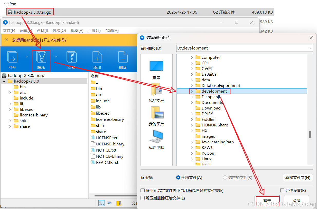The width and height of the screenshot is (317, 209).
Task: Expand the Fiddler folder node
Action: pos(192,120)
